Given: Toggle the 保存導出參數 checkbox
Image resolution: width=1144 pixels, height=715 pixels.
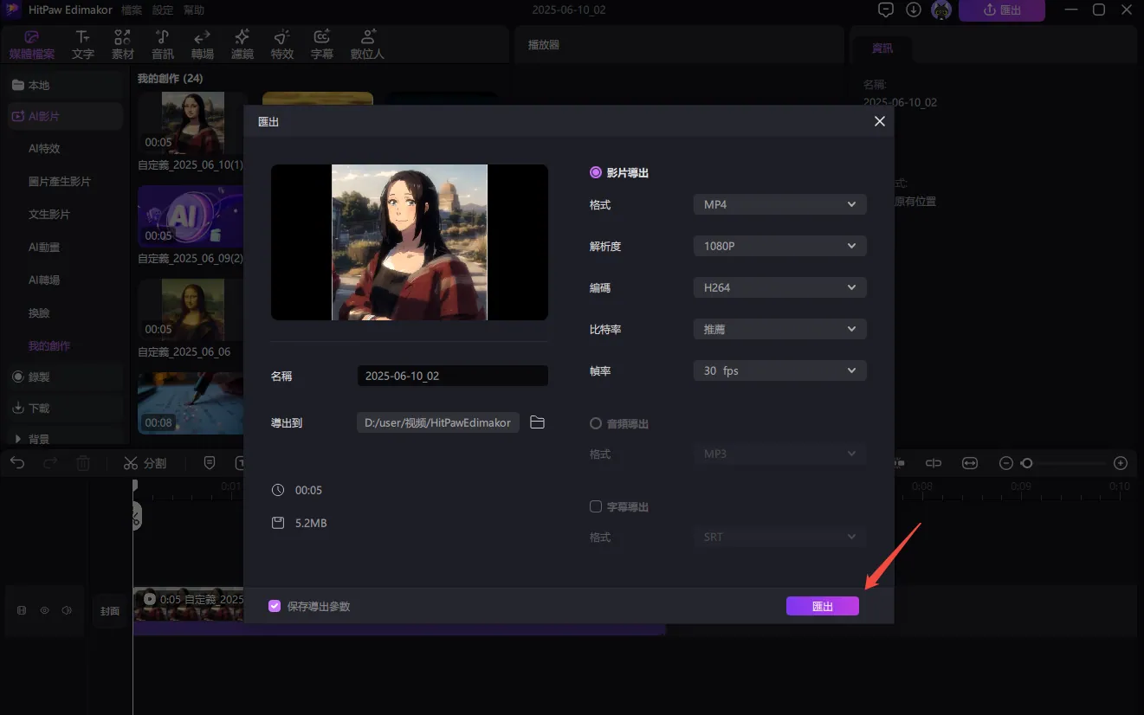Looking at the screenshot, I should click(275, 606).
